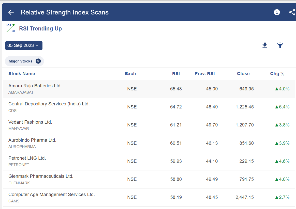Click previous RSI value 46.13
Screen dimensions: 296x209
coord(212,143)
